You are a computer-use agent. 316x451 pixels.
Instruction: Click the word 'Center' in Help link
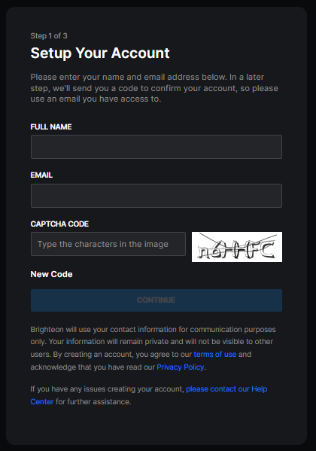click(42, 401)
